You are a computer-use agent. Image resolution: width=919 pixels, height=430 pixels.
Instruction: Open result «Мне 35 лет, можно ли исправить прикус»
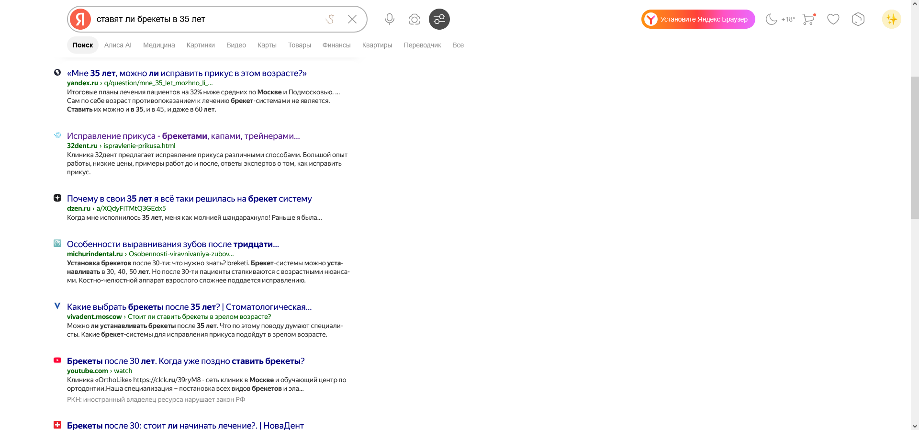pyautogui.click(x=187, y=73)
